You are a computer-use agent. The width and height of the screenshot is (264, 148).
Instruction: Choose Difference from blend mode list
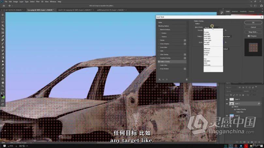point(207,48)
